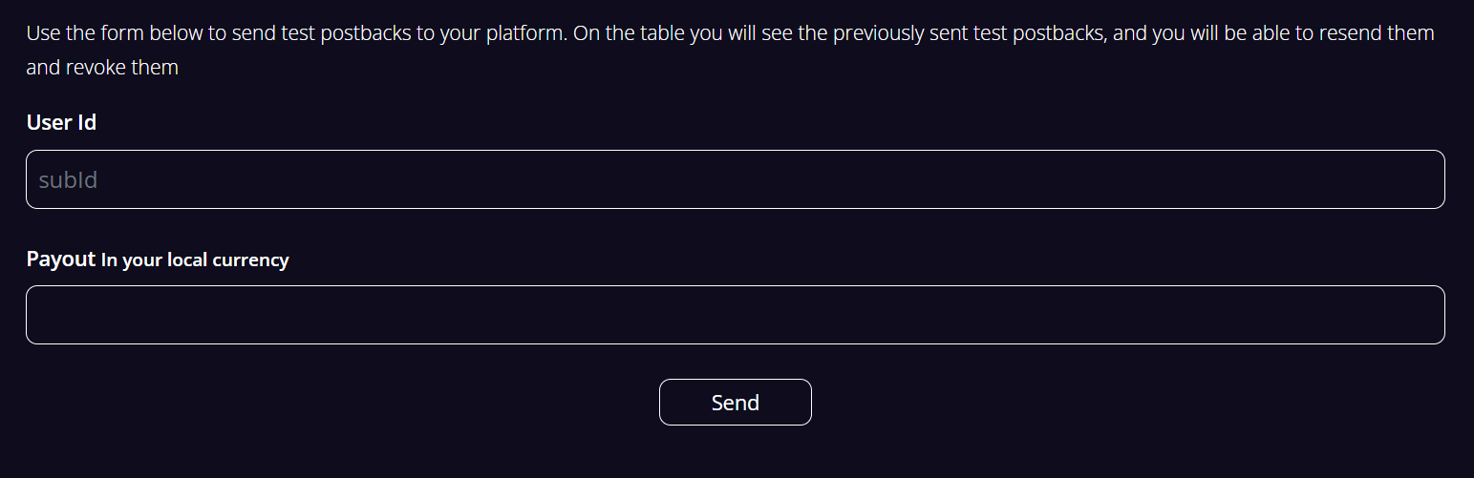Click the subId placeholder text
The image size is (1474, 478).
click(68, 180)
